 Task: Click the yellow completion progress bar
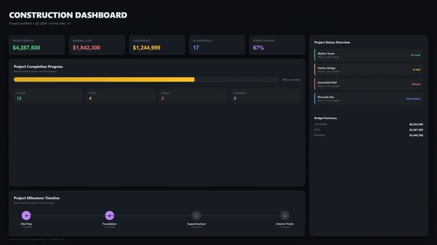[x=104, y=80]
